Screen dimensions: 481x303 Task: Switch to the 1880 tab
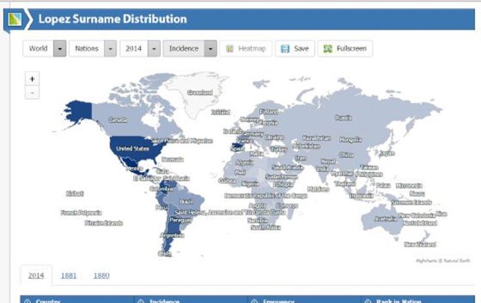(x=101, y=275)
